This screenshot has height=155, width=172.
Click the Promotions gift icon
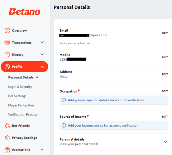click(7, 150)
